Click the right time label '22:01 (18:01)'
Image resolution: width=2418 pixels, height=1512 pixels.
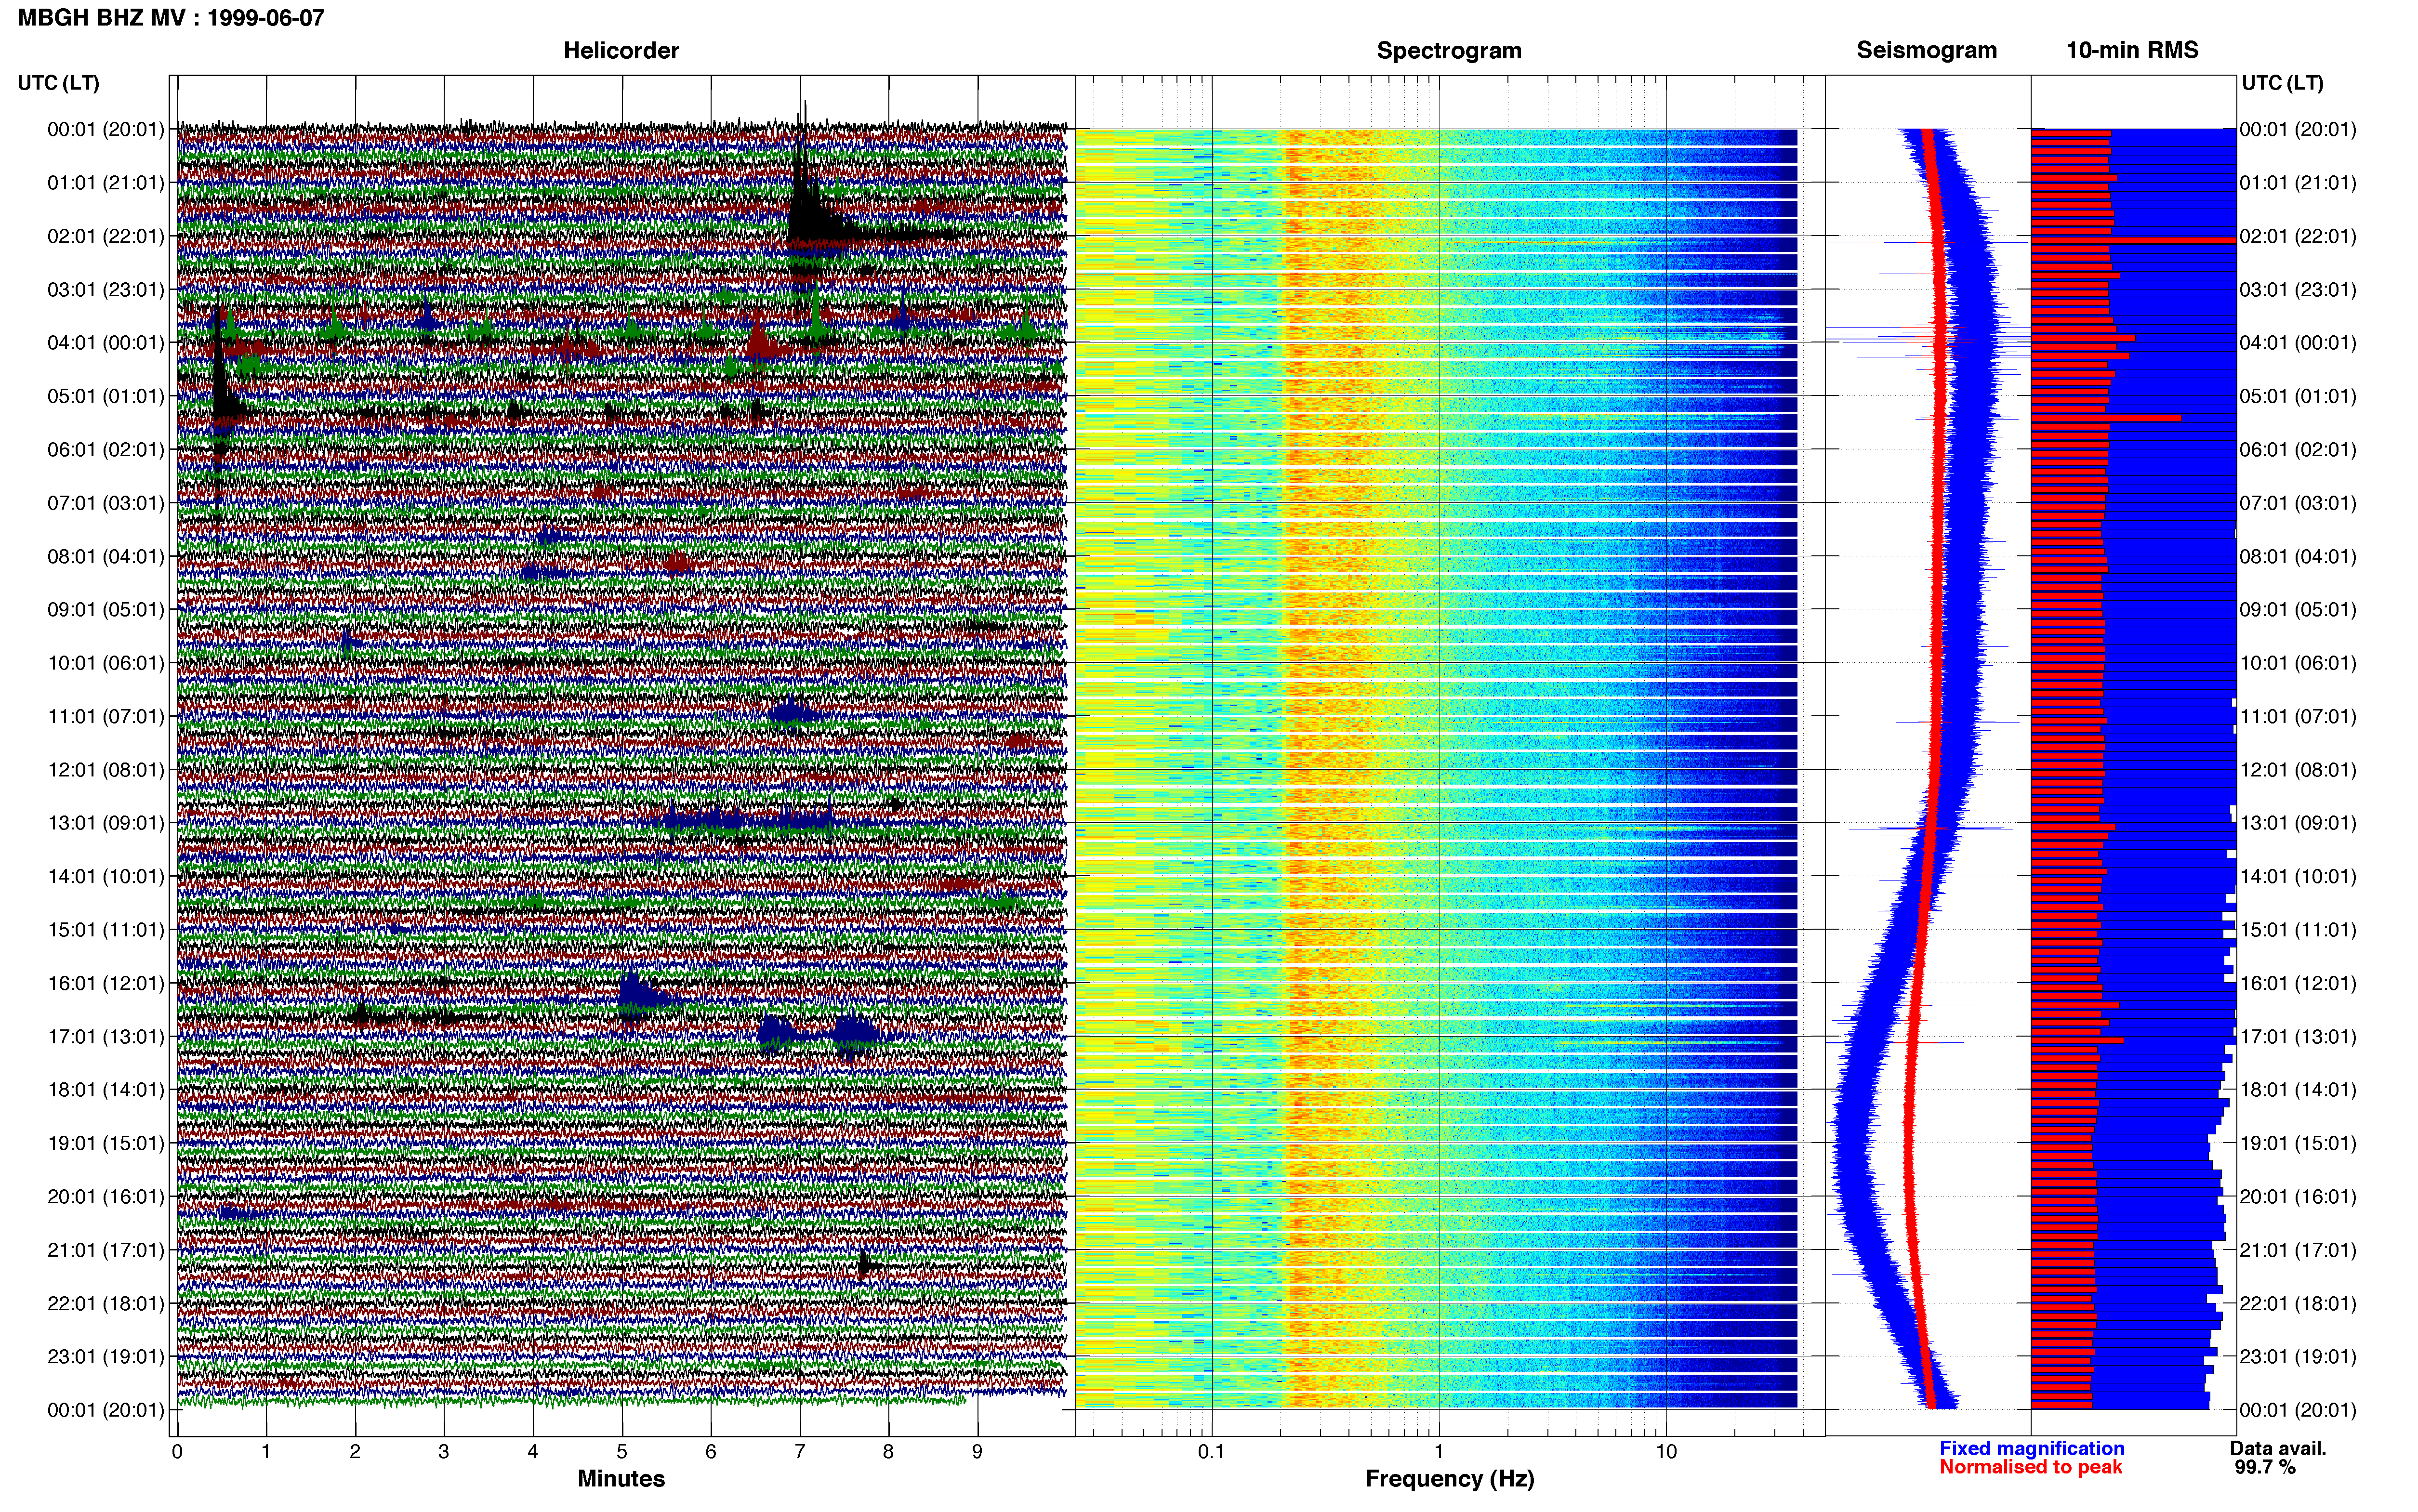pos(2298,1303)
